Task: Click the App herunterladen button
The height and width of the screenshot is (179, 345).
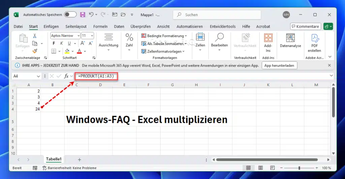Action: point(279,66)
